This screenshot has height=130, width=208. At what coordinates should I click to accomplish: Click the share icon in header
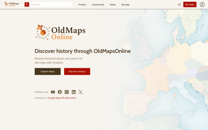click(179, 5)
